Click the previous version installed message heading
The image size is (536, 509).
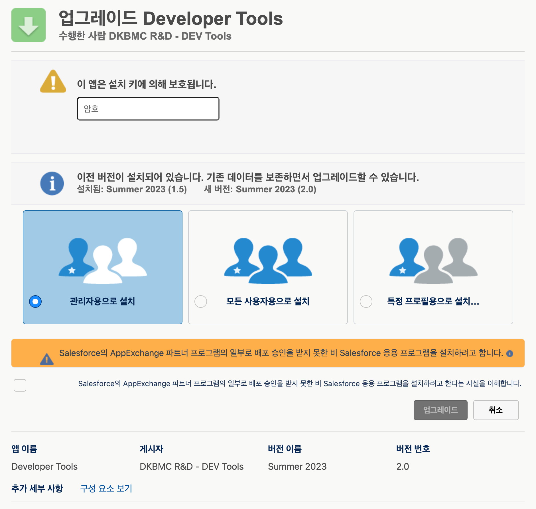click(x=248, y=177)
